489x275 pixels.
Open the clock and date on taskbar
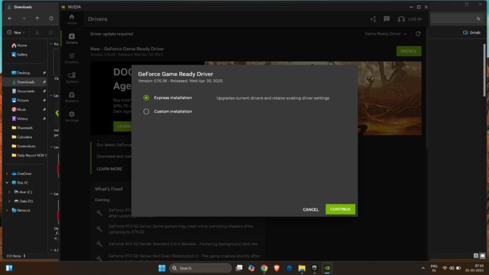(x=474, y=268)
